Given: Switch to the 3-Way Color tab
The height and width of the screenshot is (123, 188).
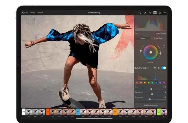Looking at the screenshot, I should tap(158, 38).
